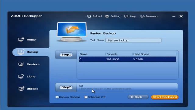
Task: Click the Step1 button
Action: tap(66, 54)
